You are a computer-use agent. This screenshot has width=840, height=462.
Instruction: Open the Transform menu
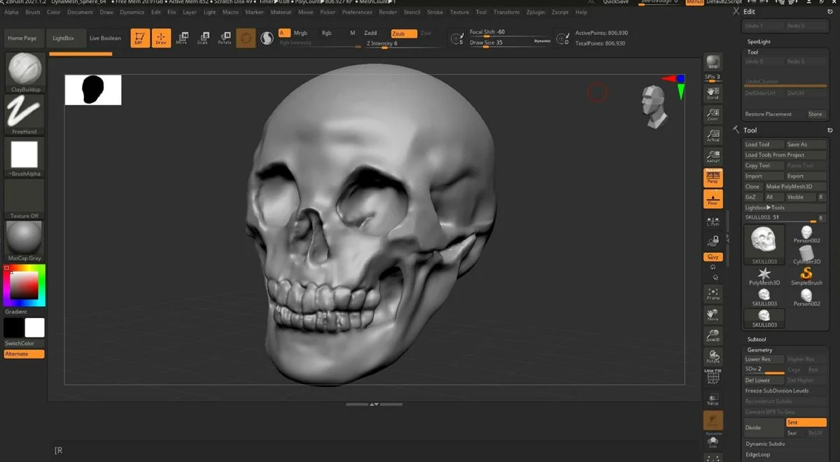(x=506, y=12)
